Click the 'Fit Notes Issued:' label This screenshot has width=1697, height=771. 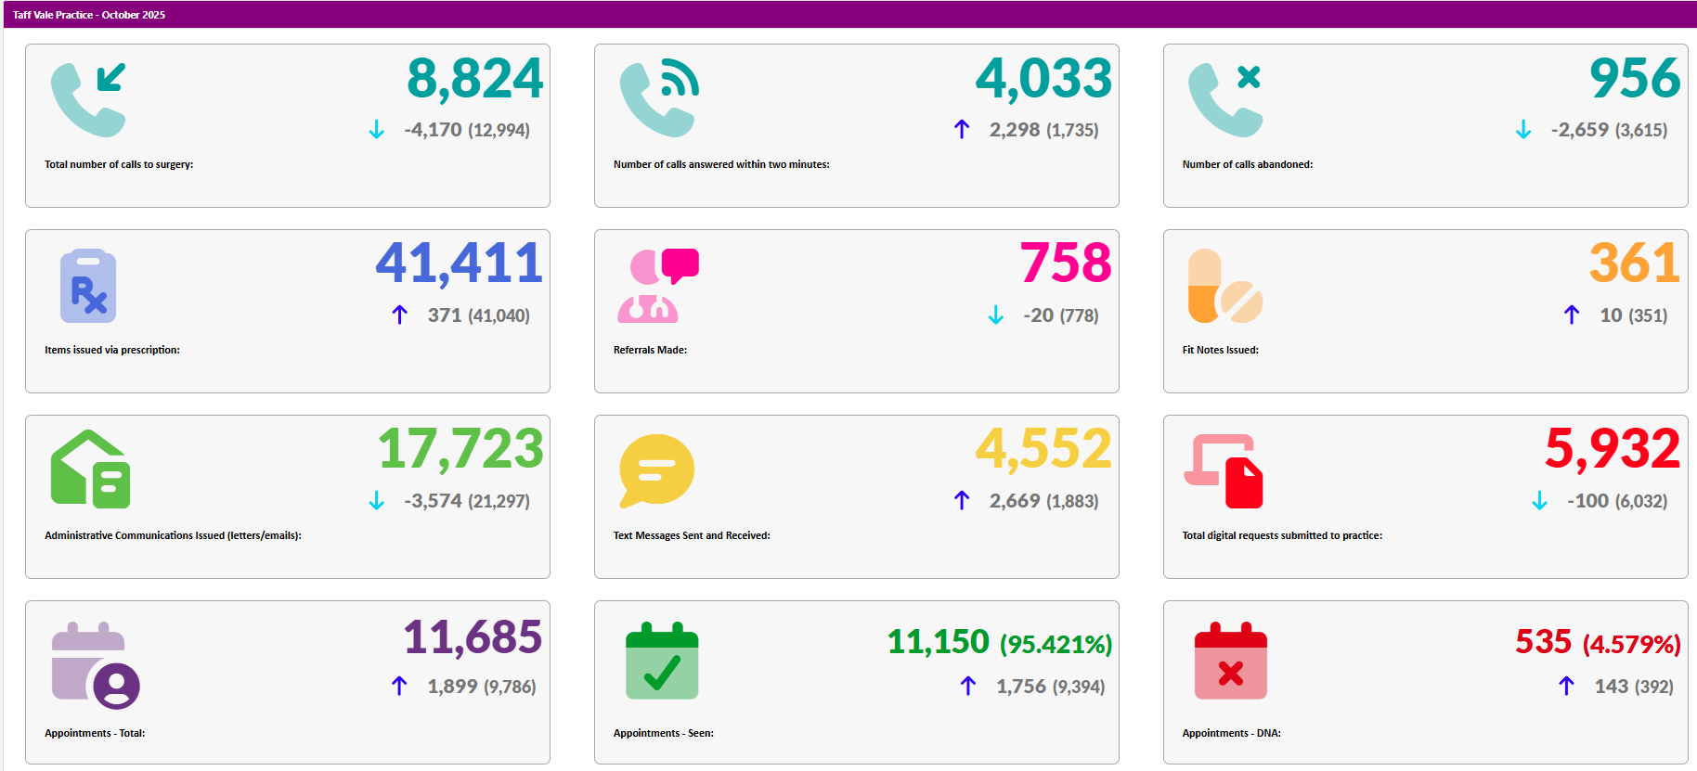pos(1220,350)
